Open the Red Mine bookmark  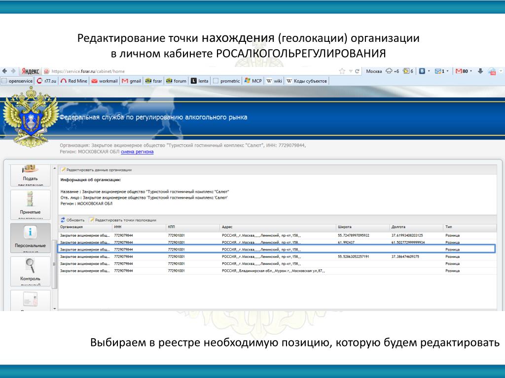click(74, 81)
